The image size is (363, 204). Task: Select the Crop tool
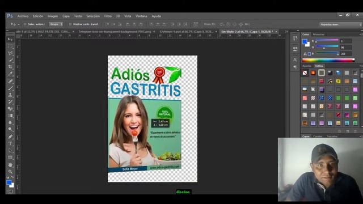tap(10, 67)
